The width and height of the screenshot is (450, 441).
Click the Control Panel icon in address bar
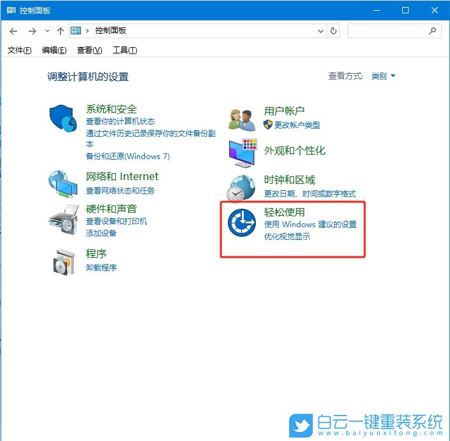(76, 31)
